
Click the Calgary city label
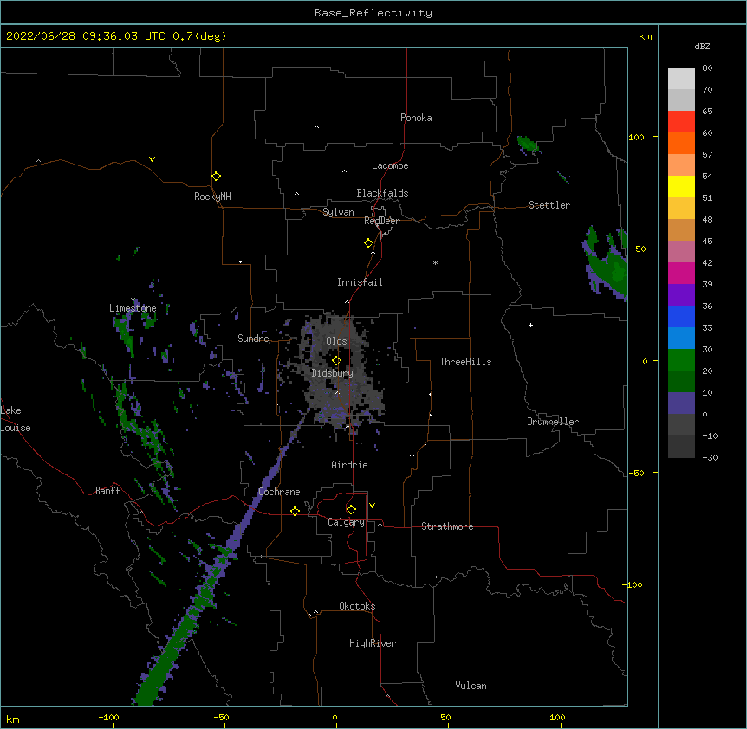(346, 522)
